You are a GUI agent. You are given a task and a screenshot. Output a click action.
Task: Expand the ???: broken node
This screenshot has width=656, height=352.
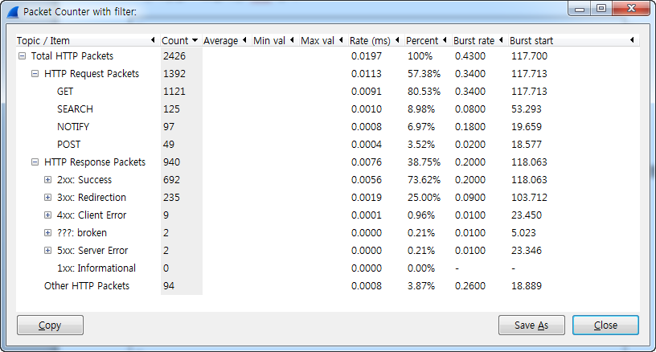coord(49,233)
